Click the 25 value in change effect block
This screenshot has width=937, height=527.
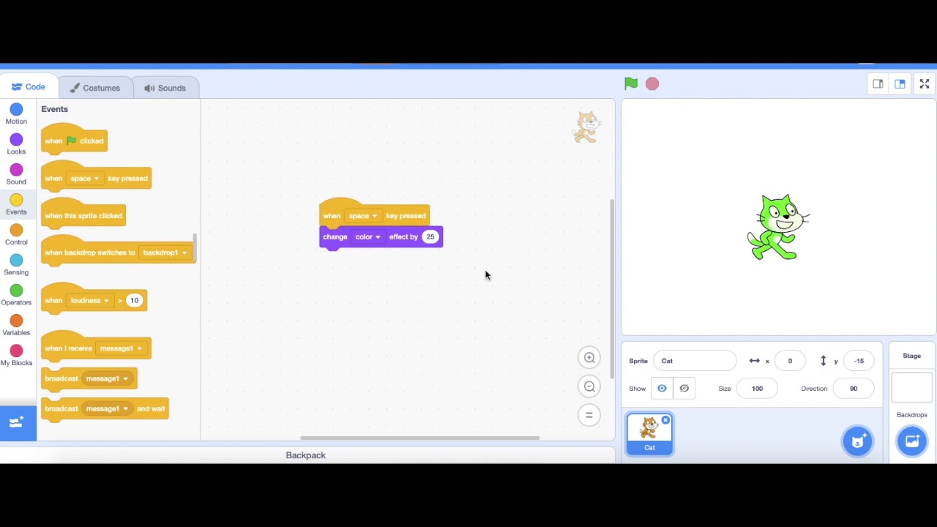pyautogui.click(x=430, y=237)
